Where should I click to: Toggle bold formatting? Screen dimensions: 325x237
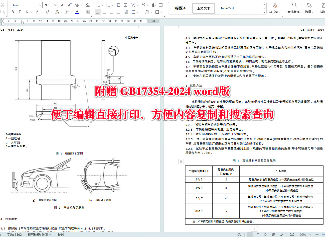[13, 12]
